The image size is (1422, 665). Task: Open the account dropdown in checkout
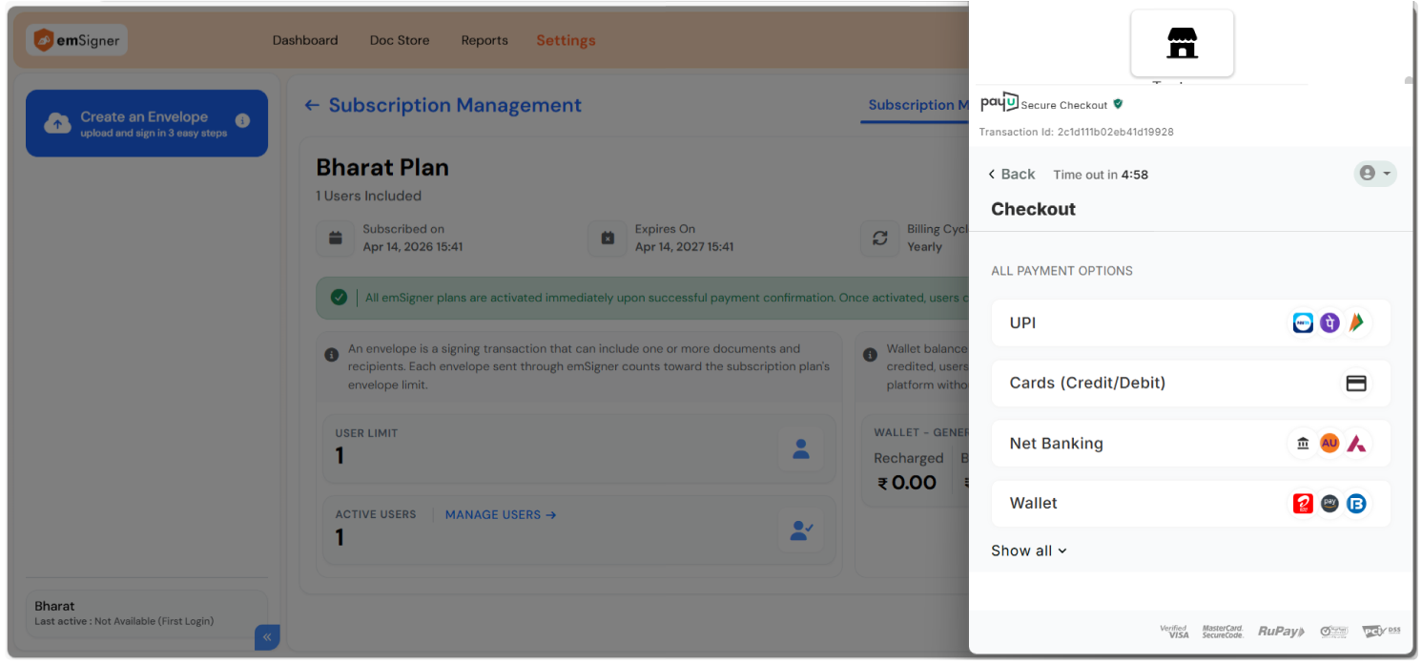1375,174
